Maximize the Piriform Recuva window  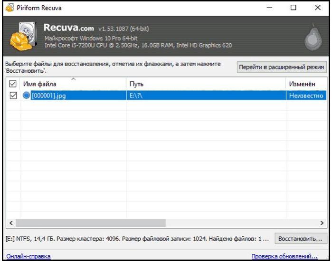[293, 8]
